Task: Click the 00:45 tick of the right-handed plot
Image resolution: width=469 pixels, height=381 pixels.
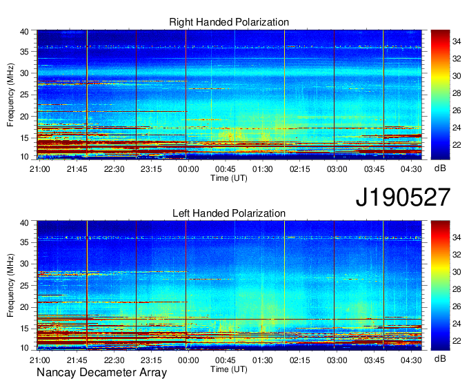Action: point(226,169)
